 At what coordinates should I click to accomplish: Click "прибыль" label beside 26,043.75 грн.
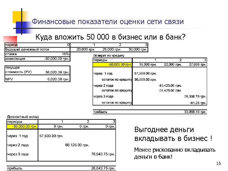click(x=15, y=168)
